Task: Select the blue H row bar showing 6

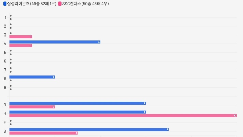Action: [77, 112]
